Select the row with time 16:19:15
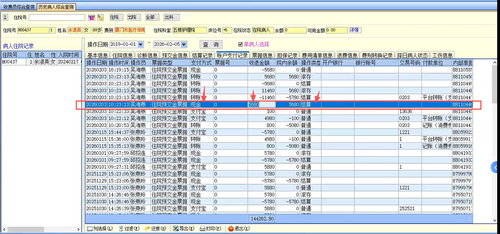This screenshot has width=500, height=234. click(279, 70)
